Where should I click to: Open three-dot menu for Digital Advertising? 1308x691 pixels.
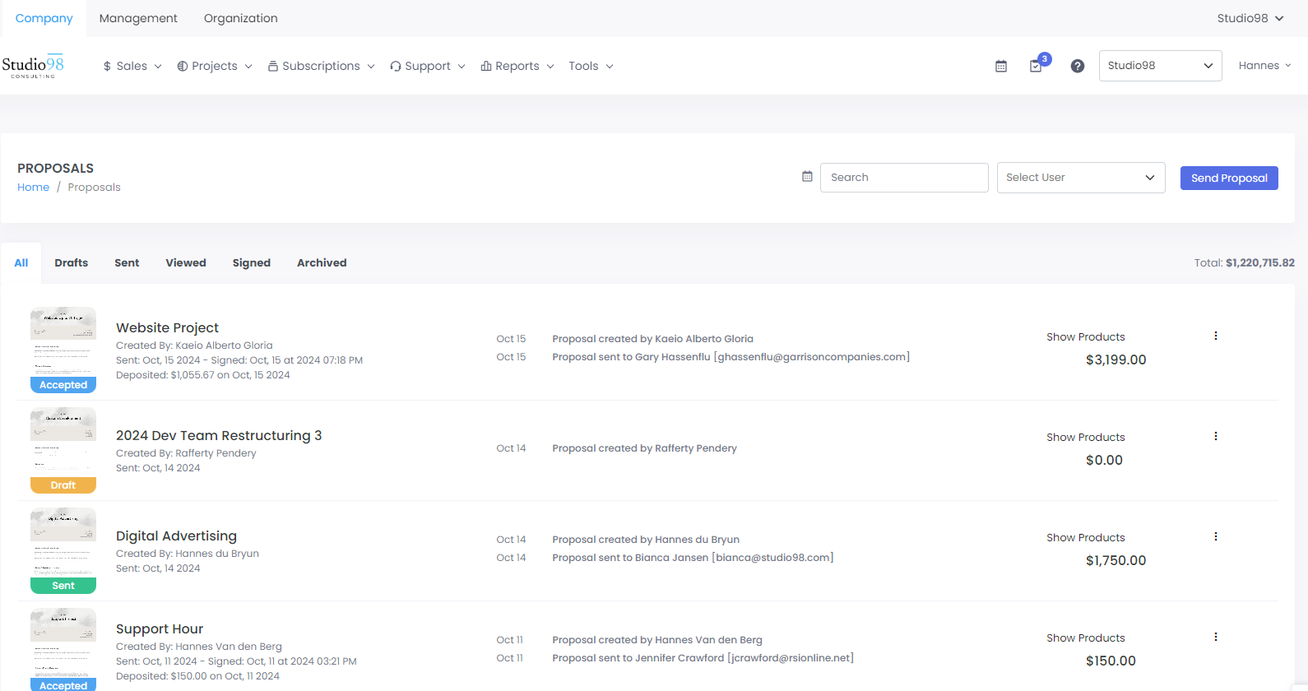click(x=1215, y=536)
